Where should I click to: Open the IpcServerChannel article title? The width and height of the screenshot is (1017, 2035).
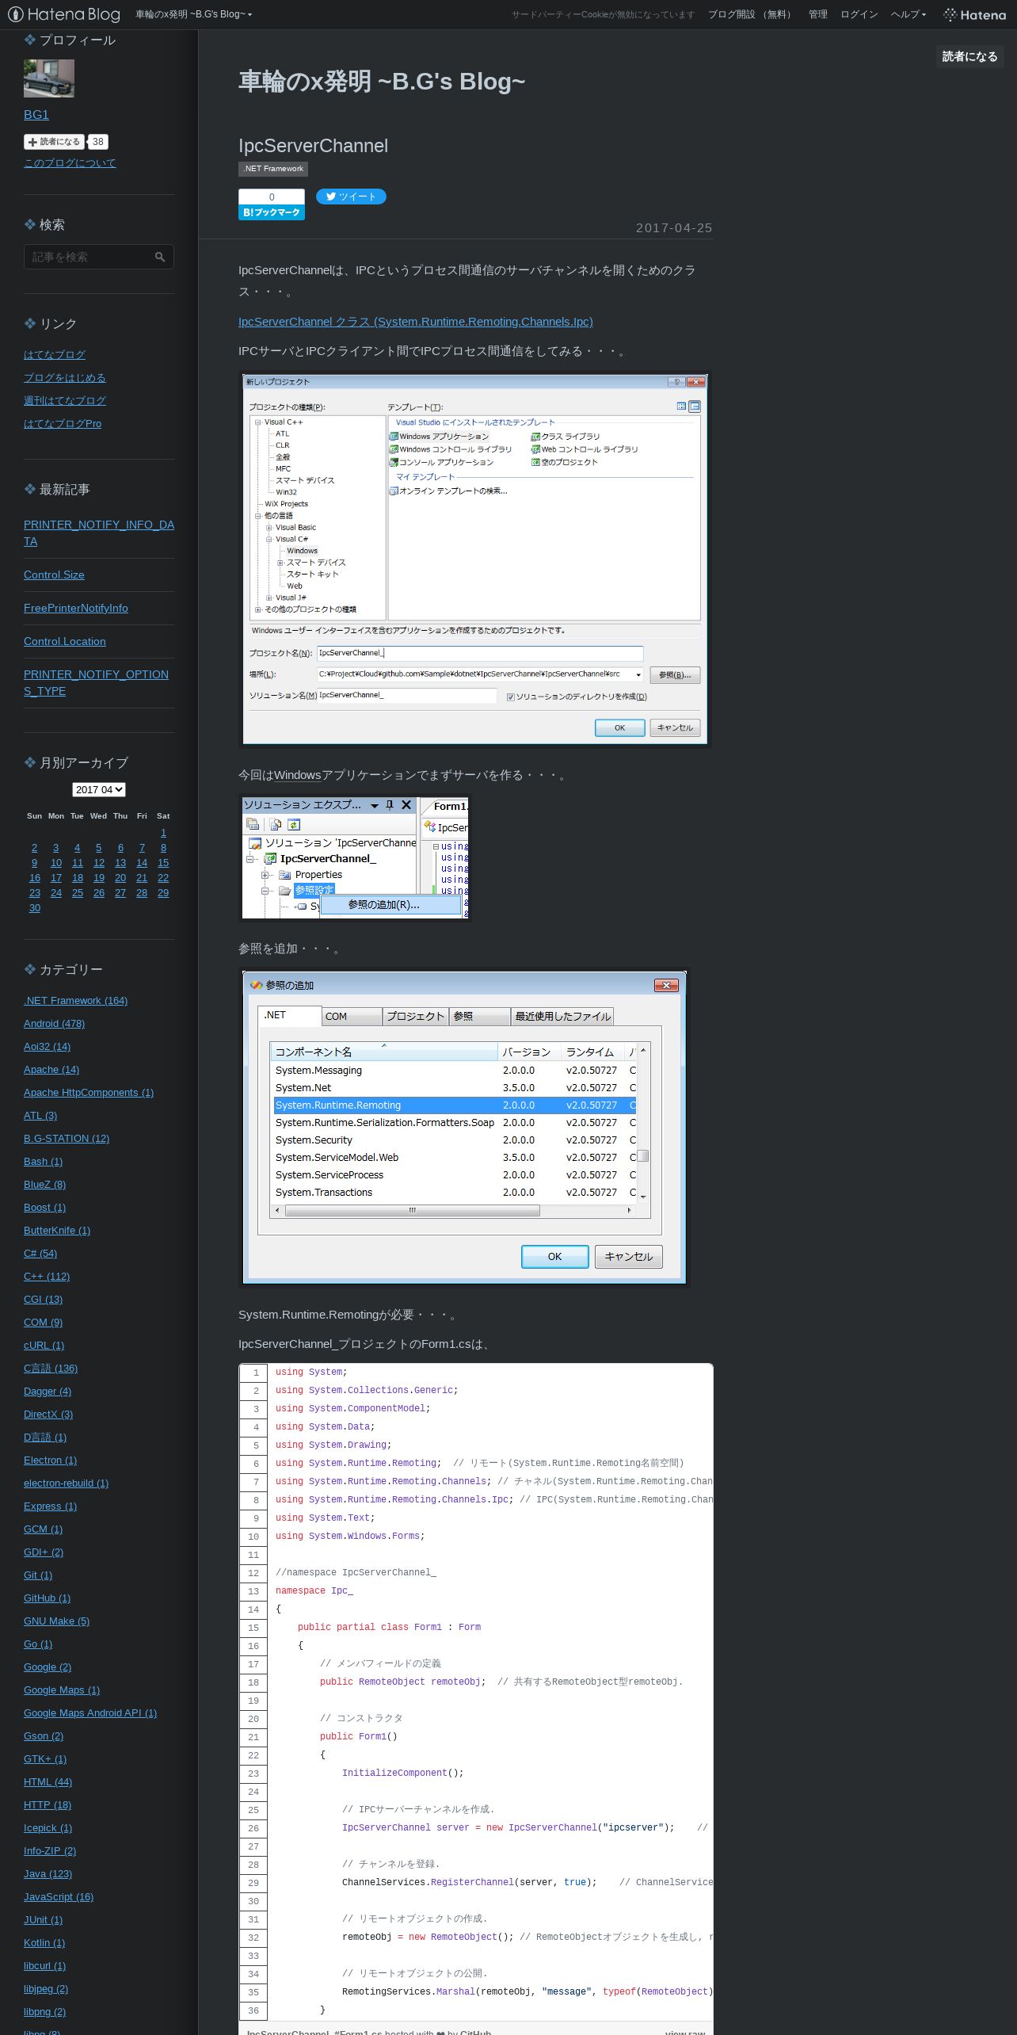[x=313, y=145]
